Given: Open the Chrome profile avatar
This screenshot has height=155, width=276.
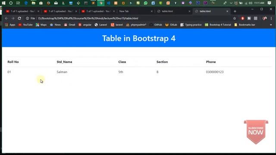Looking at the screenshot, I should [264, 18].
